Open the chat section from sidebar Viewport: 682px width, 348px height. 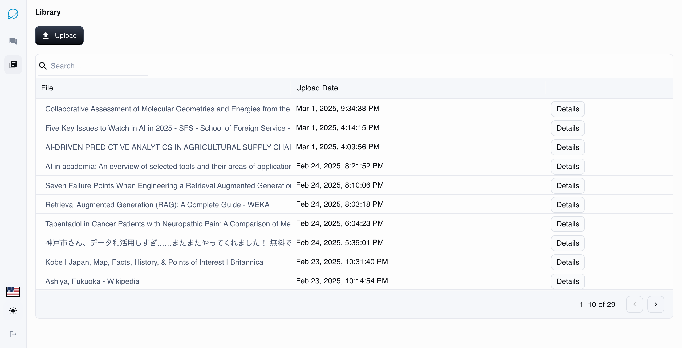click(x=13, y=41)
